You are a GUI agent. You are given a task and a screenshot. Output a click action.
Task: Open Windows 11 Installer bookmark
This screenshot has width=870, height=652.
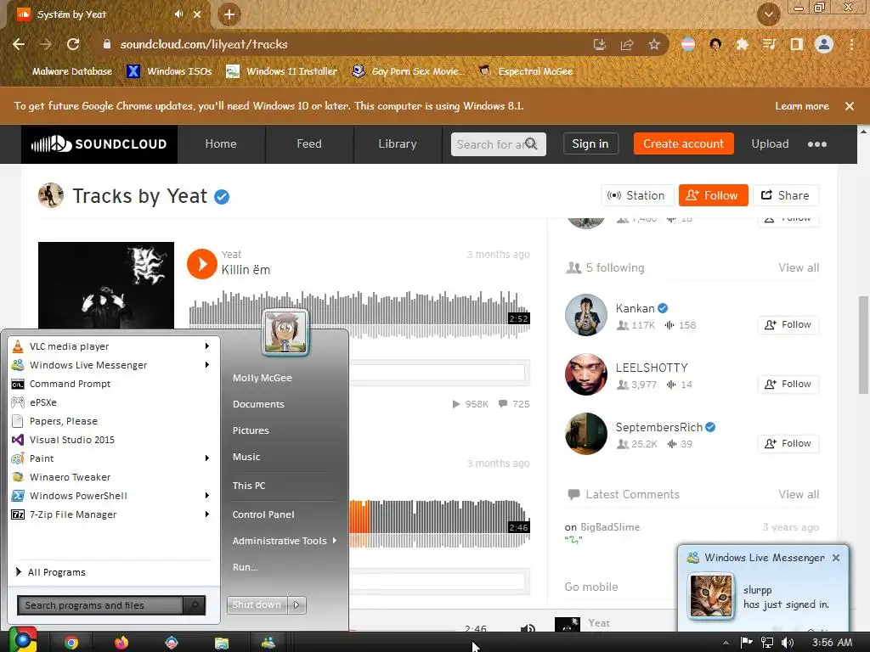point(282,71)
